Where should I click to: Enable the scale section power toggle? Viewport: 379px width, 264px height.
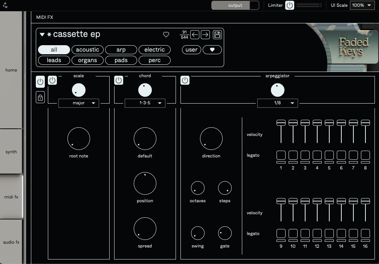(x=52, y=80)
